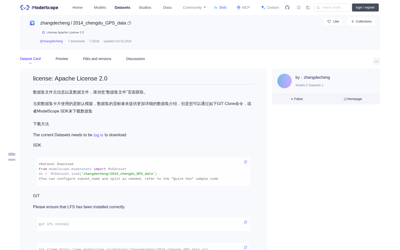Viewport: 400px width, 250px height.
Task: Click the 'license: Apache License 2.0' heading
Action: (x=70, y=78)
